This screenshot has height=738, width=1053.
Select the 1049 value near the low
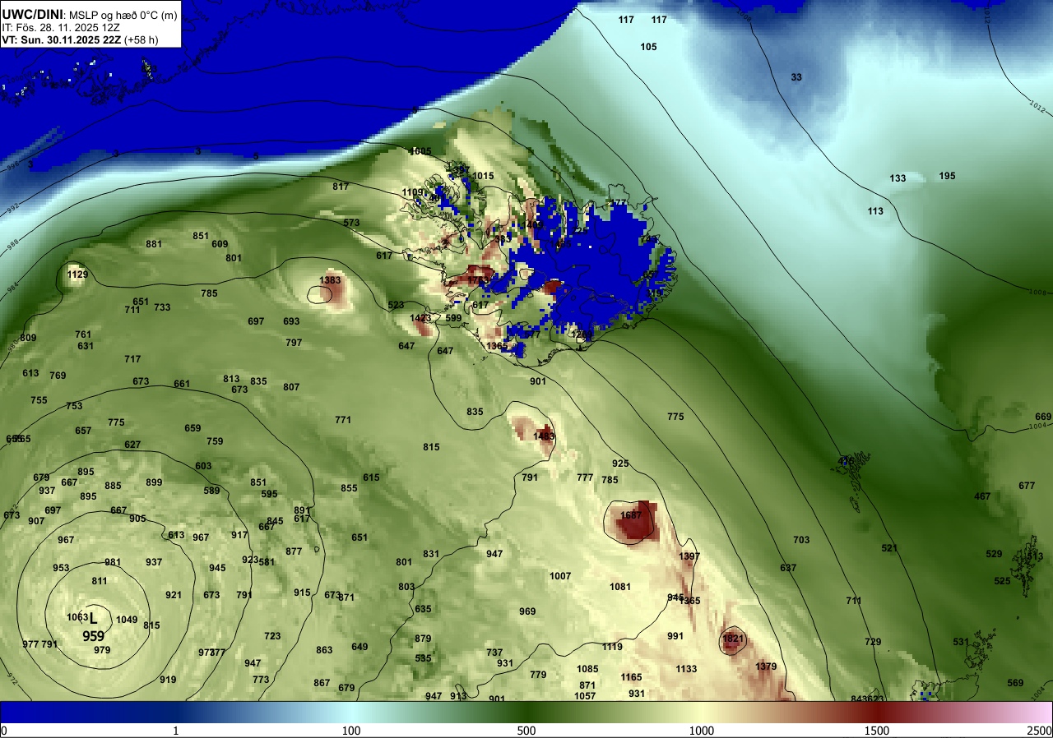coord(127,620)
